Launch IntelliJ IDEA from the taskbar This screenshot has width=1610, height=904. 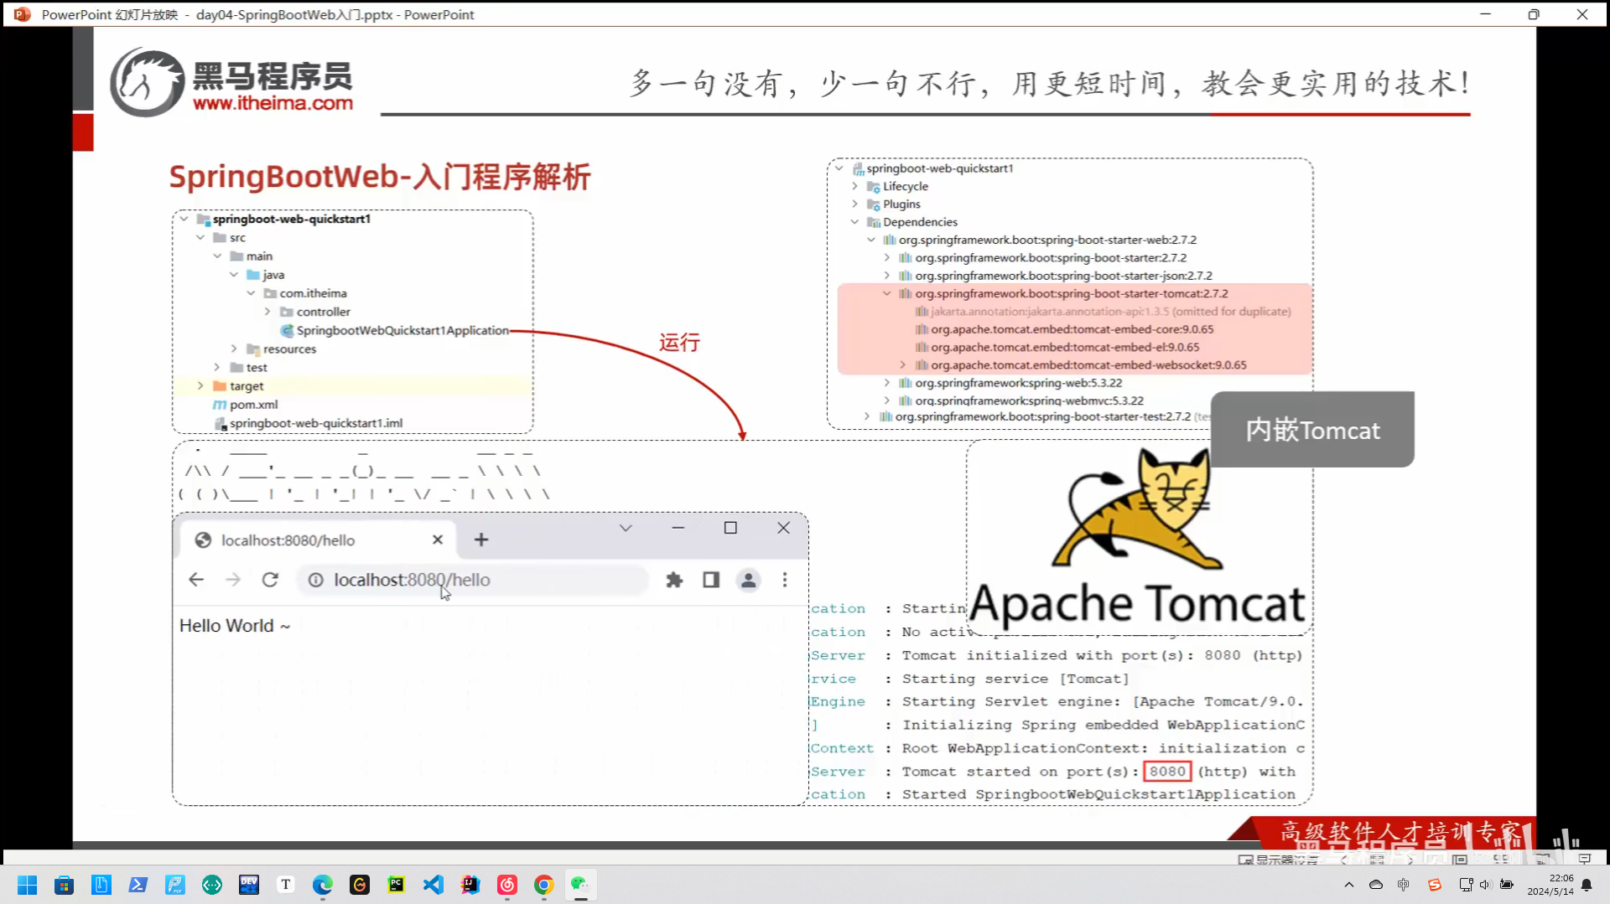click(x=470, y=885)
